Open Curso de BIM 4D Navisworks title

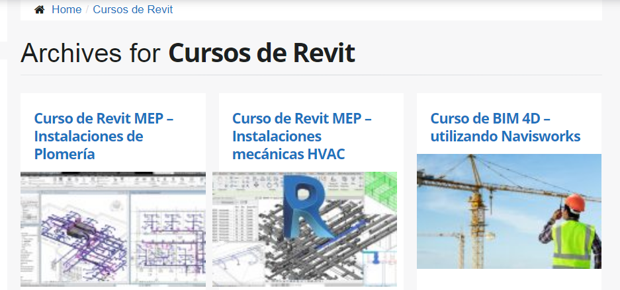tap(506, 127)
